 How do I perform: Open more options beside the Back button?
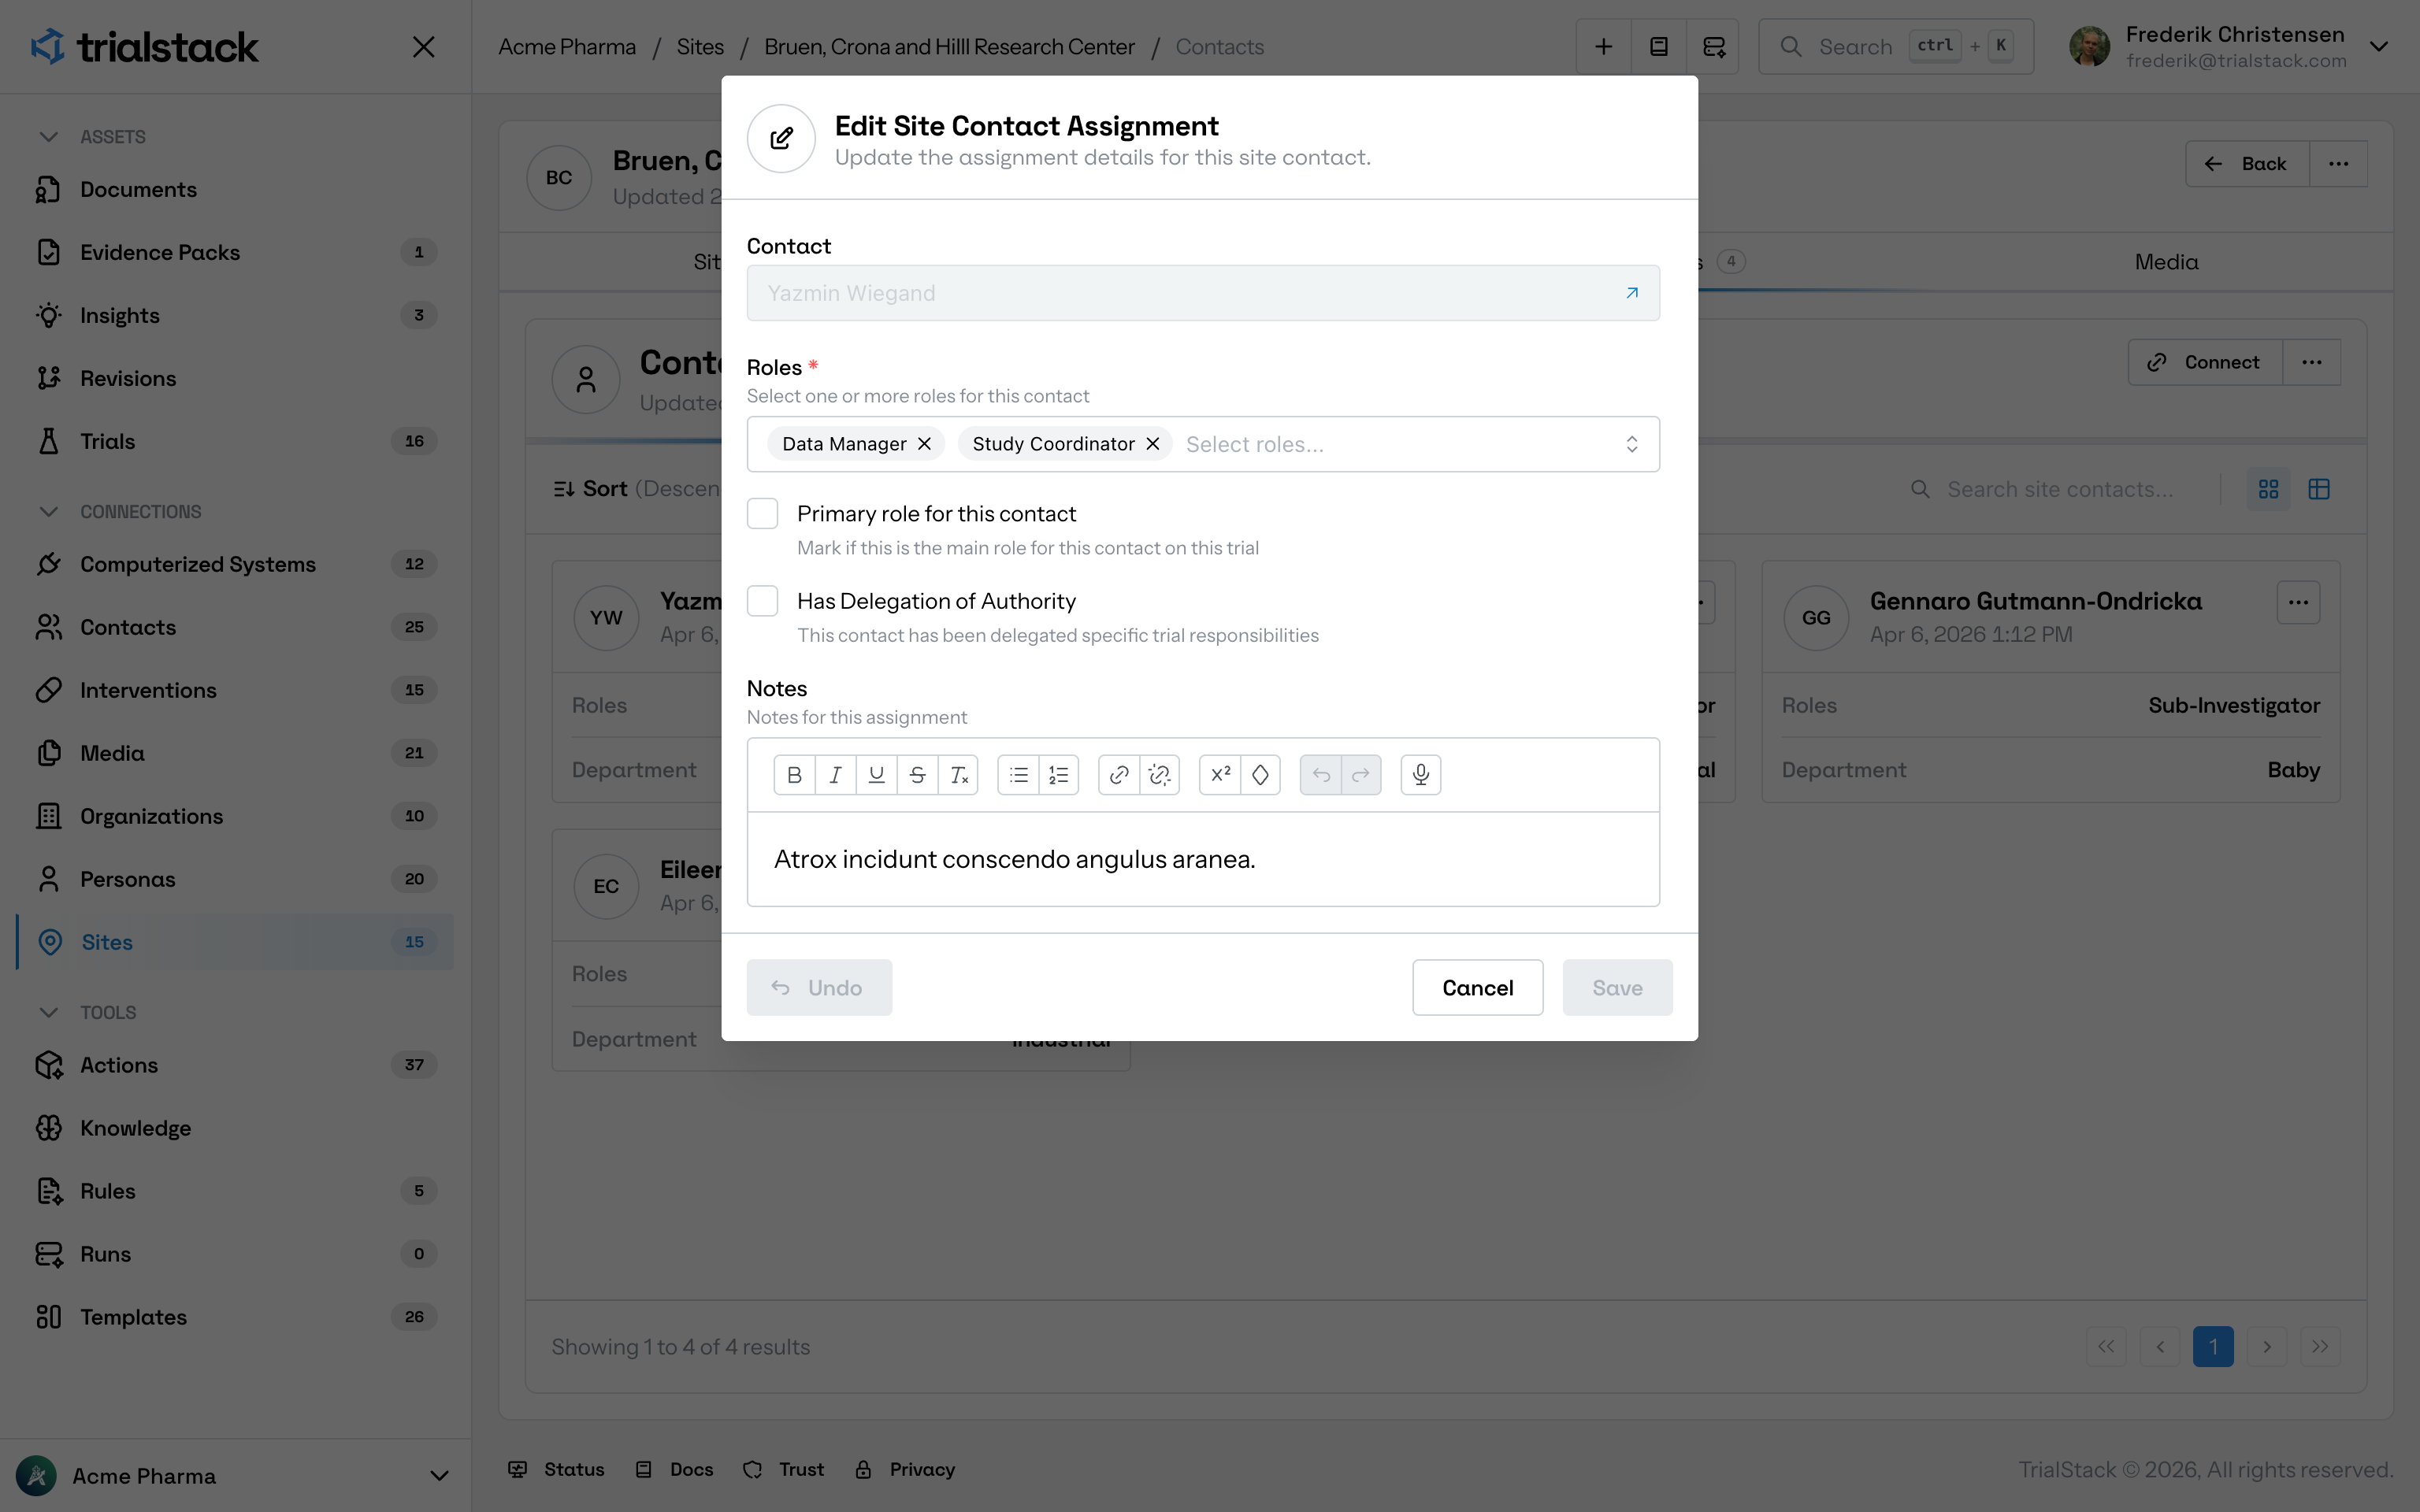2338,164
